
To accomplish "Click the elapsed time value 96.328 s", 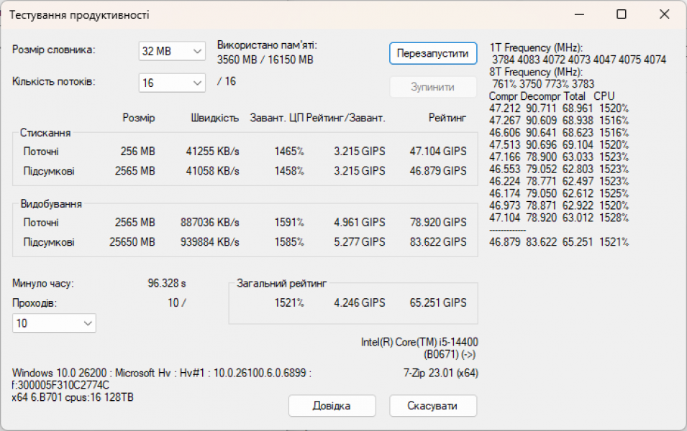I will point(167,284).
